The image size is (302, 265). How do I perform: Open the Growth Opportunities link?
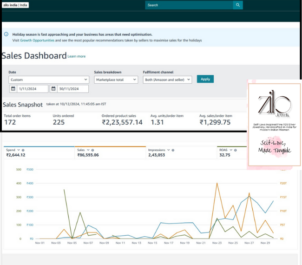click(37, 40)
